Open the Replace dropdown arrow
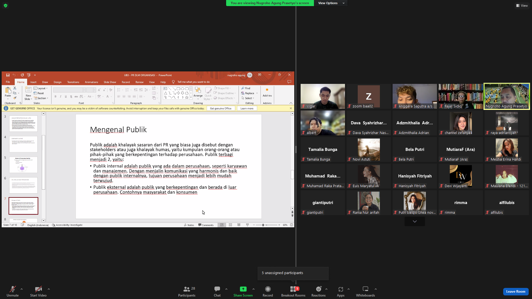The width and height of the screenshot is (532, 299). coord(257,93)
